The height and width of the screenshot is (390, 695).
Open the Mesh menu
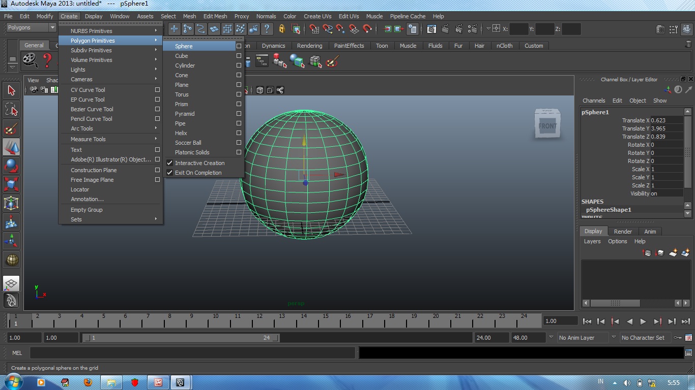189,16
